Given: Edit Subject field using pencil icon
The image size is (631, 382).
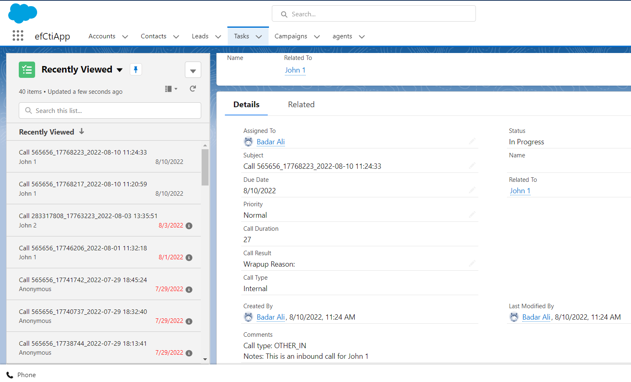Looking at the screenshot, I should [472, 166].
